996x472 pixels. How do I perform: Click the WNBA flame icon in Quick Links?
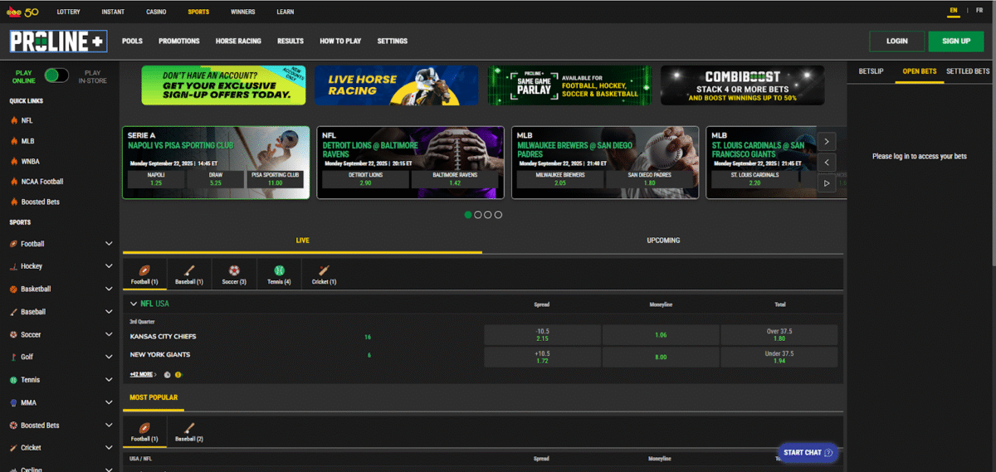tap(13, 161)
